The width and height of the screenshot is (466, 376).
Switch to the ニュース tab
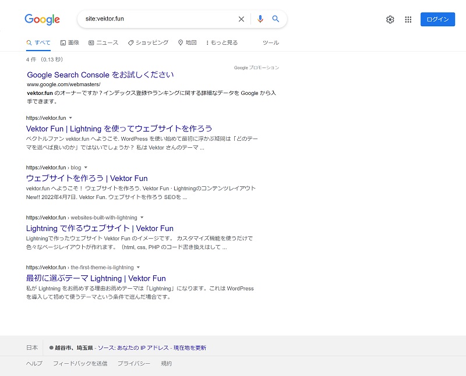103,42
